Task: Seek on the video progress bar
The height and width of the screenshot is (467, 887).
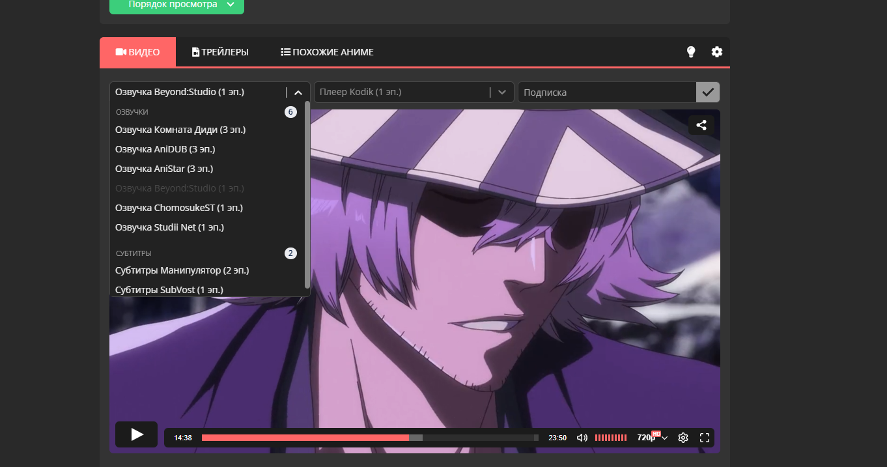Action: coord(370,438)
